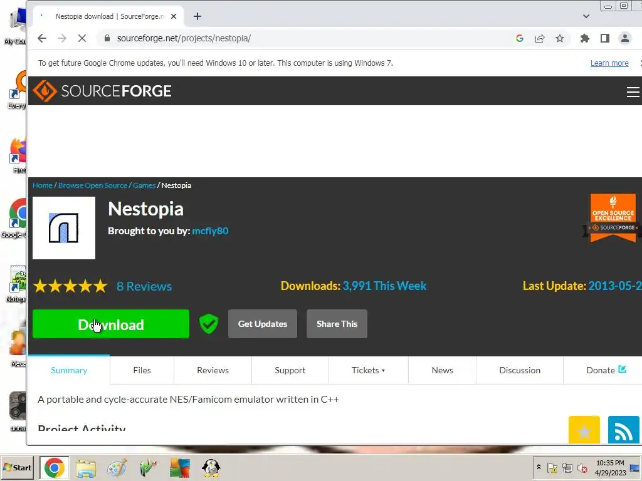Click the Nestopia project logo thumbnail

64,228
